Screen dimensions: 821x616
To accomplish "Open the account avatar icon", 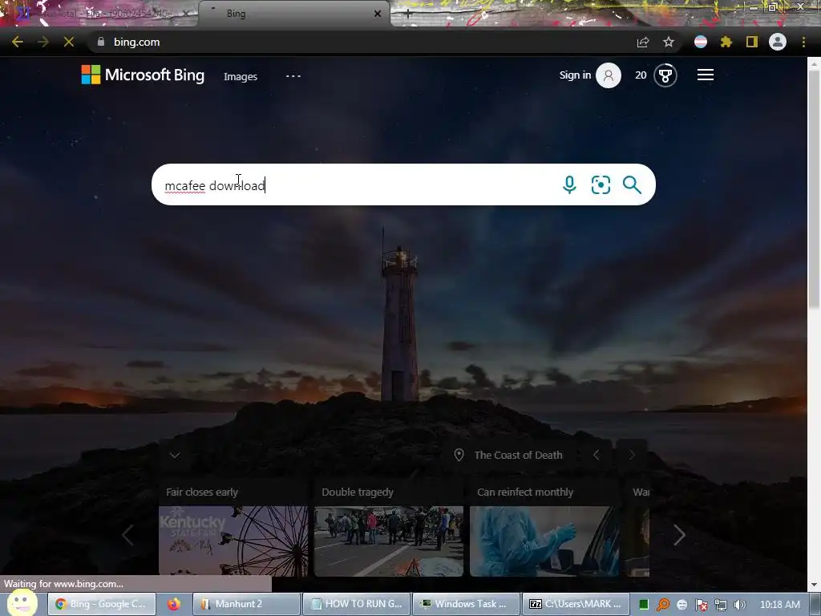I will click(609, 75).
